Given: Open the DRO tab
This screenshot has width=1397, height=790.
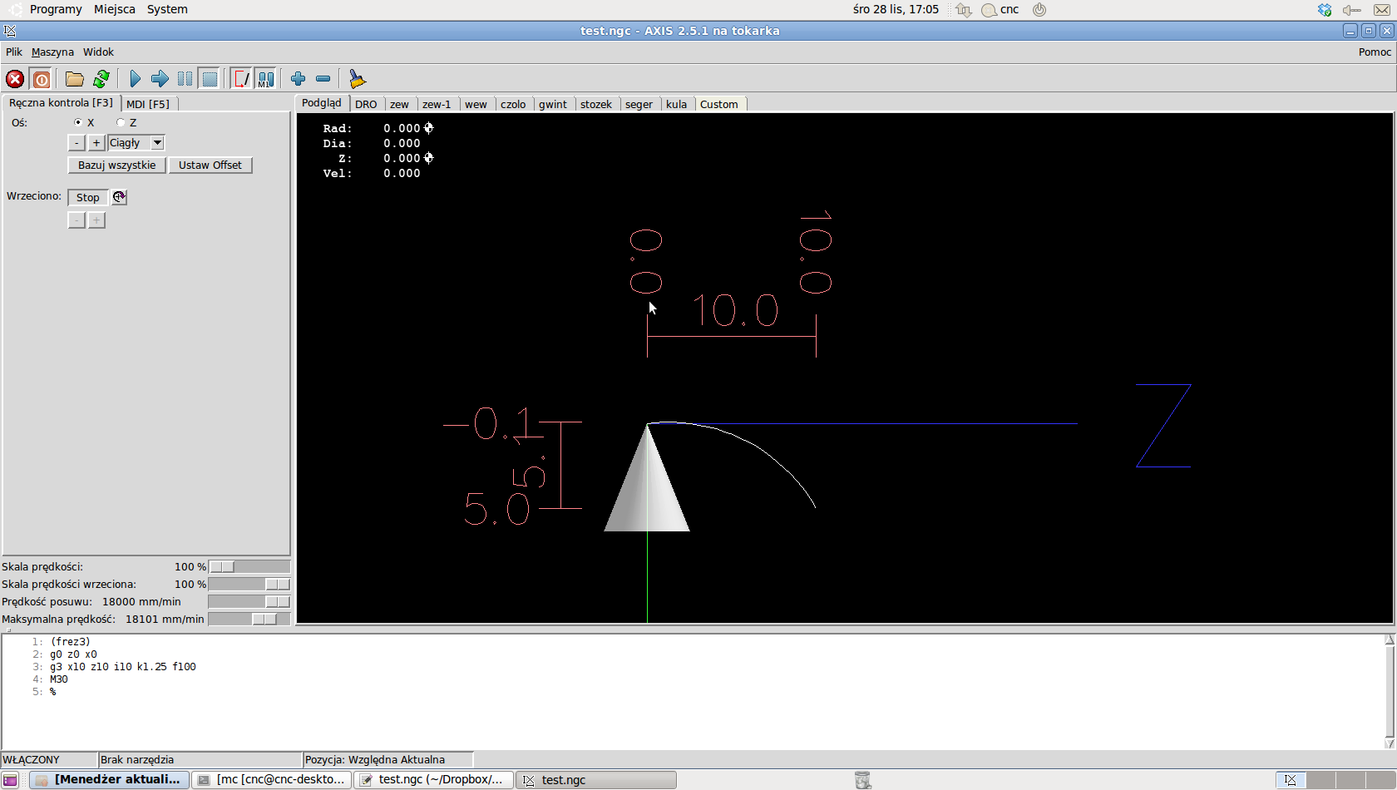Looking at the screenshot, I should pyautogui.click(x=366, y=104).
